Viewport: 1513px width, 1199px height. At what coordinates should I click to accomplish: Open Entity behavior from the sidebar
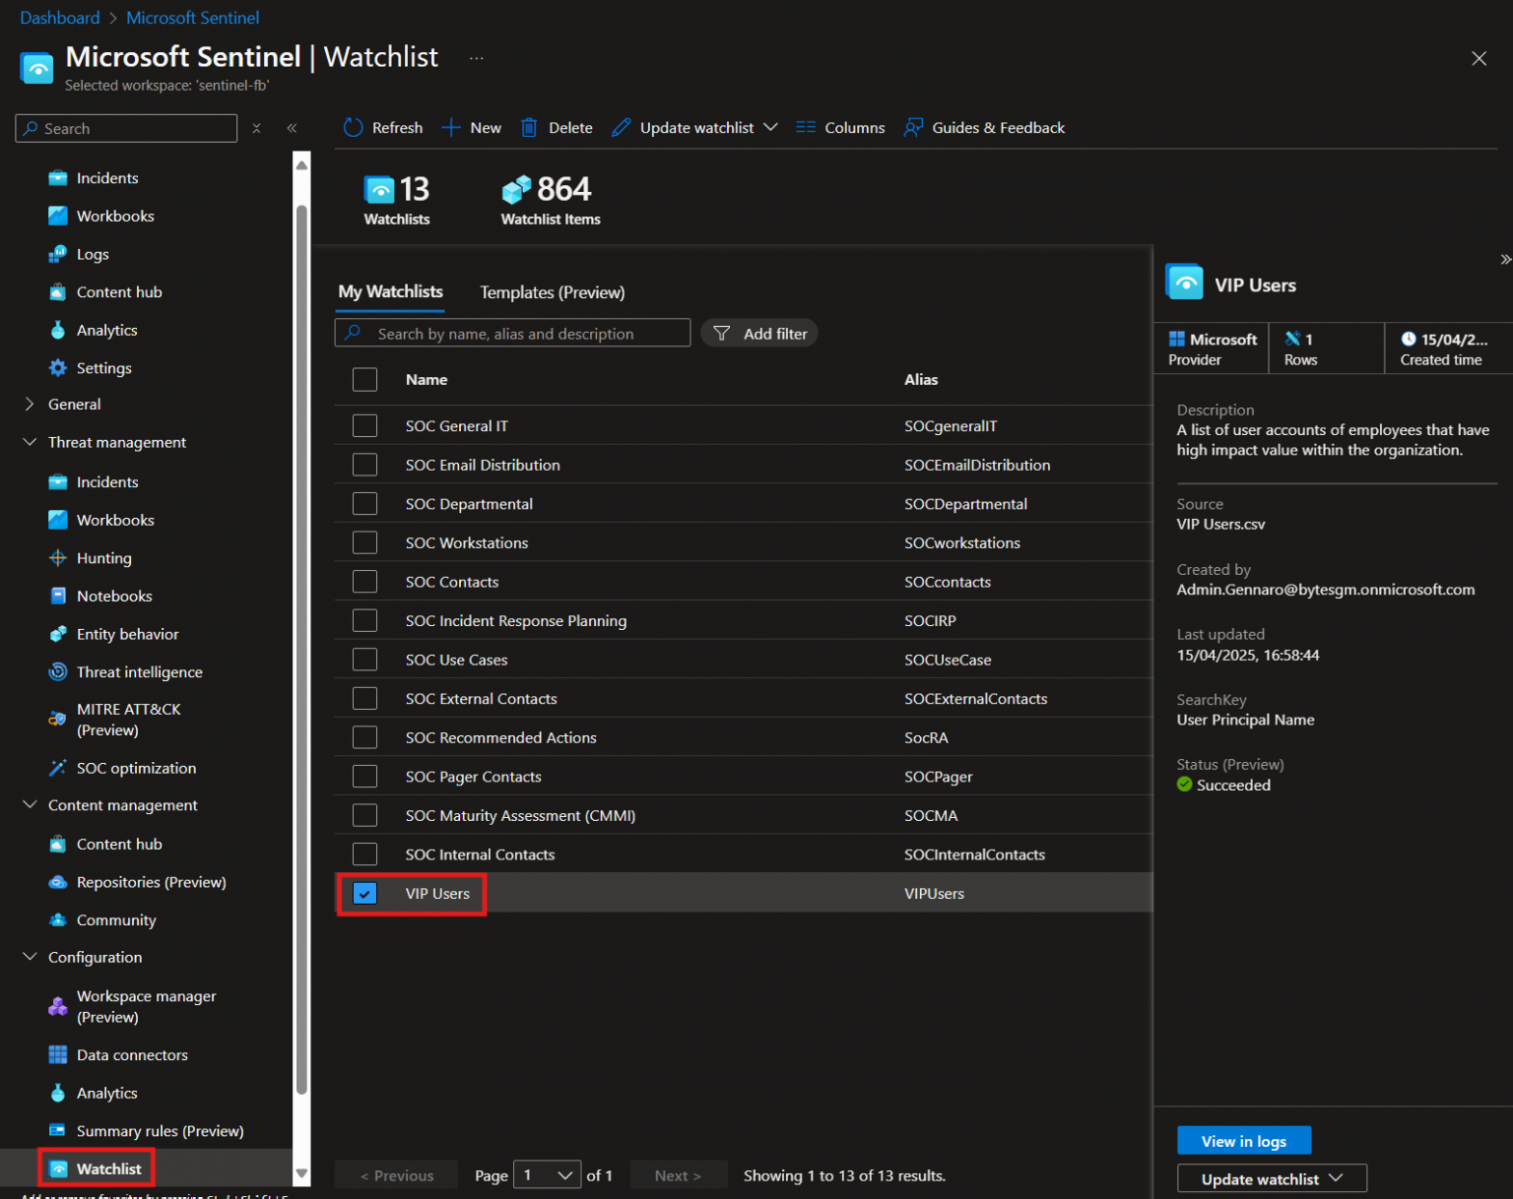pyautogui.click(x=127, y=633)
